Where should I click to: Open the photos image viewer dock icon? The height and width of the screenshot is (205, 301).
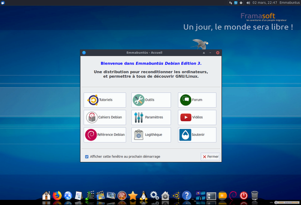point(111,196)
